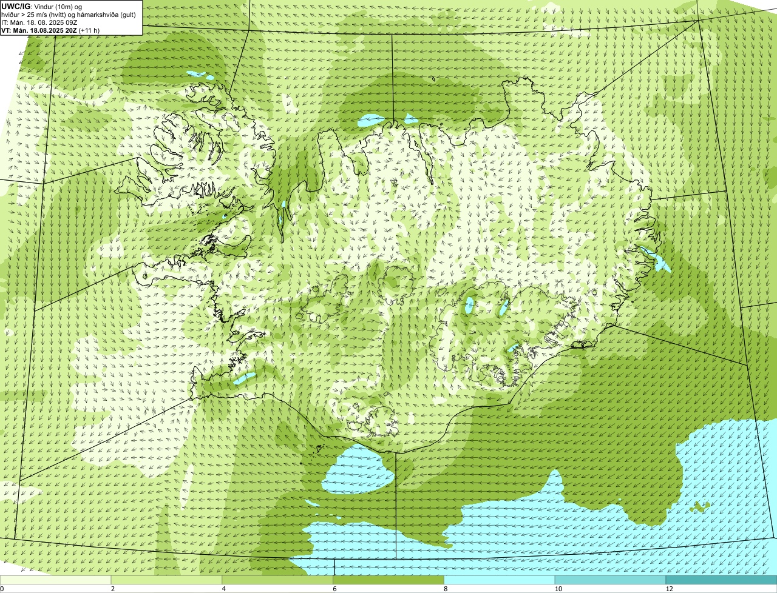Select the 0–2 m/s palest colour bar segment

[56, 580]
